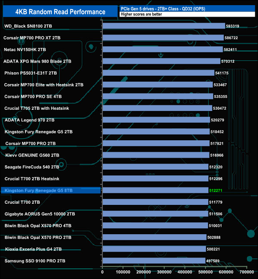Click the score value 518452
The height and width of the screenshot is (279, 258).
pos(217,132)
